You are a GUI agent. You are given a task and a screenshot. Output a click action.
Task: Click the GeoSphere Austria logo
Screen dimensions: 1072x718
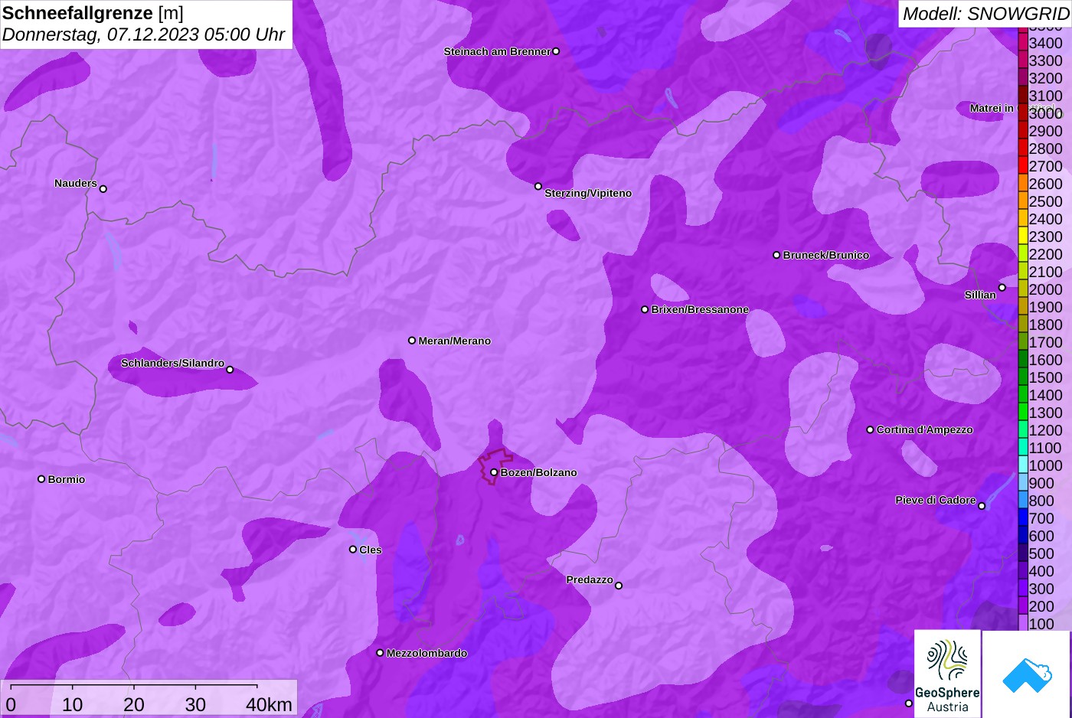coord(947,674)
